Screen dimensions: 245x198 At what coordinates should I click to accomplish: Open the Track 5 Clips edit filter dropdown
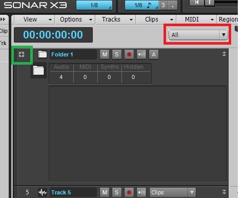(x=173, y=192)
